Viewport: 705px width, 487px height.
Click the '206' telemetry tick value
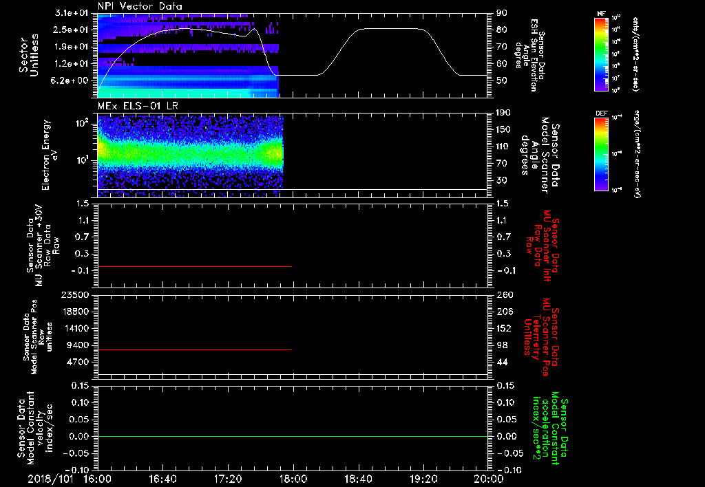(504, 312)
